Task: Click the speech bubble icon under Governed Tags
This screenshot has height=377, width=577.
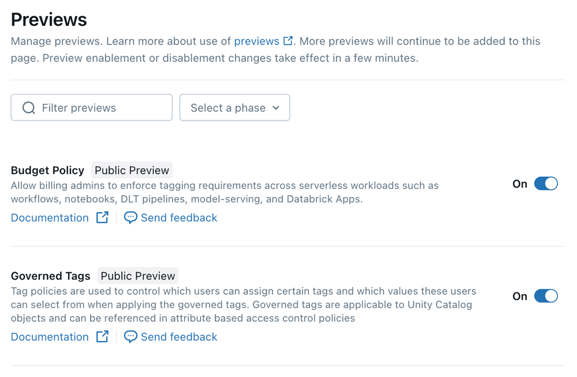Action: click(130, 337)
